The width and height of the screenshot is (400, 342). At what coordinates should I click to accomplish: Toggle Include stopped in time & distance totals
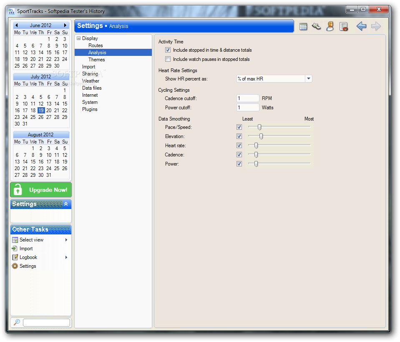coord(168,50)
